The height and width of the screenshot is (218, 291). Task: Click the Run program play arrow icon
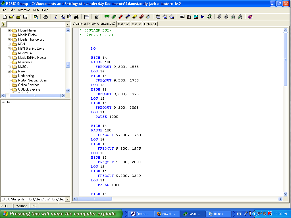click(203, 17)
